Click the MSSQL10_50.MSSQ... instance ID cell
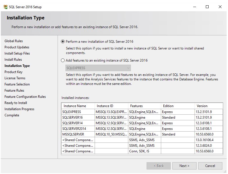Viewport: 228px width, 174px height. 111,134
